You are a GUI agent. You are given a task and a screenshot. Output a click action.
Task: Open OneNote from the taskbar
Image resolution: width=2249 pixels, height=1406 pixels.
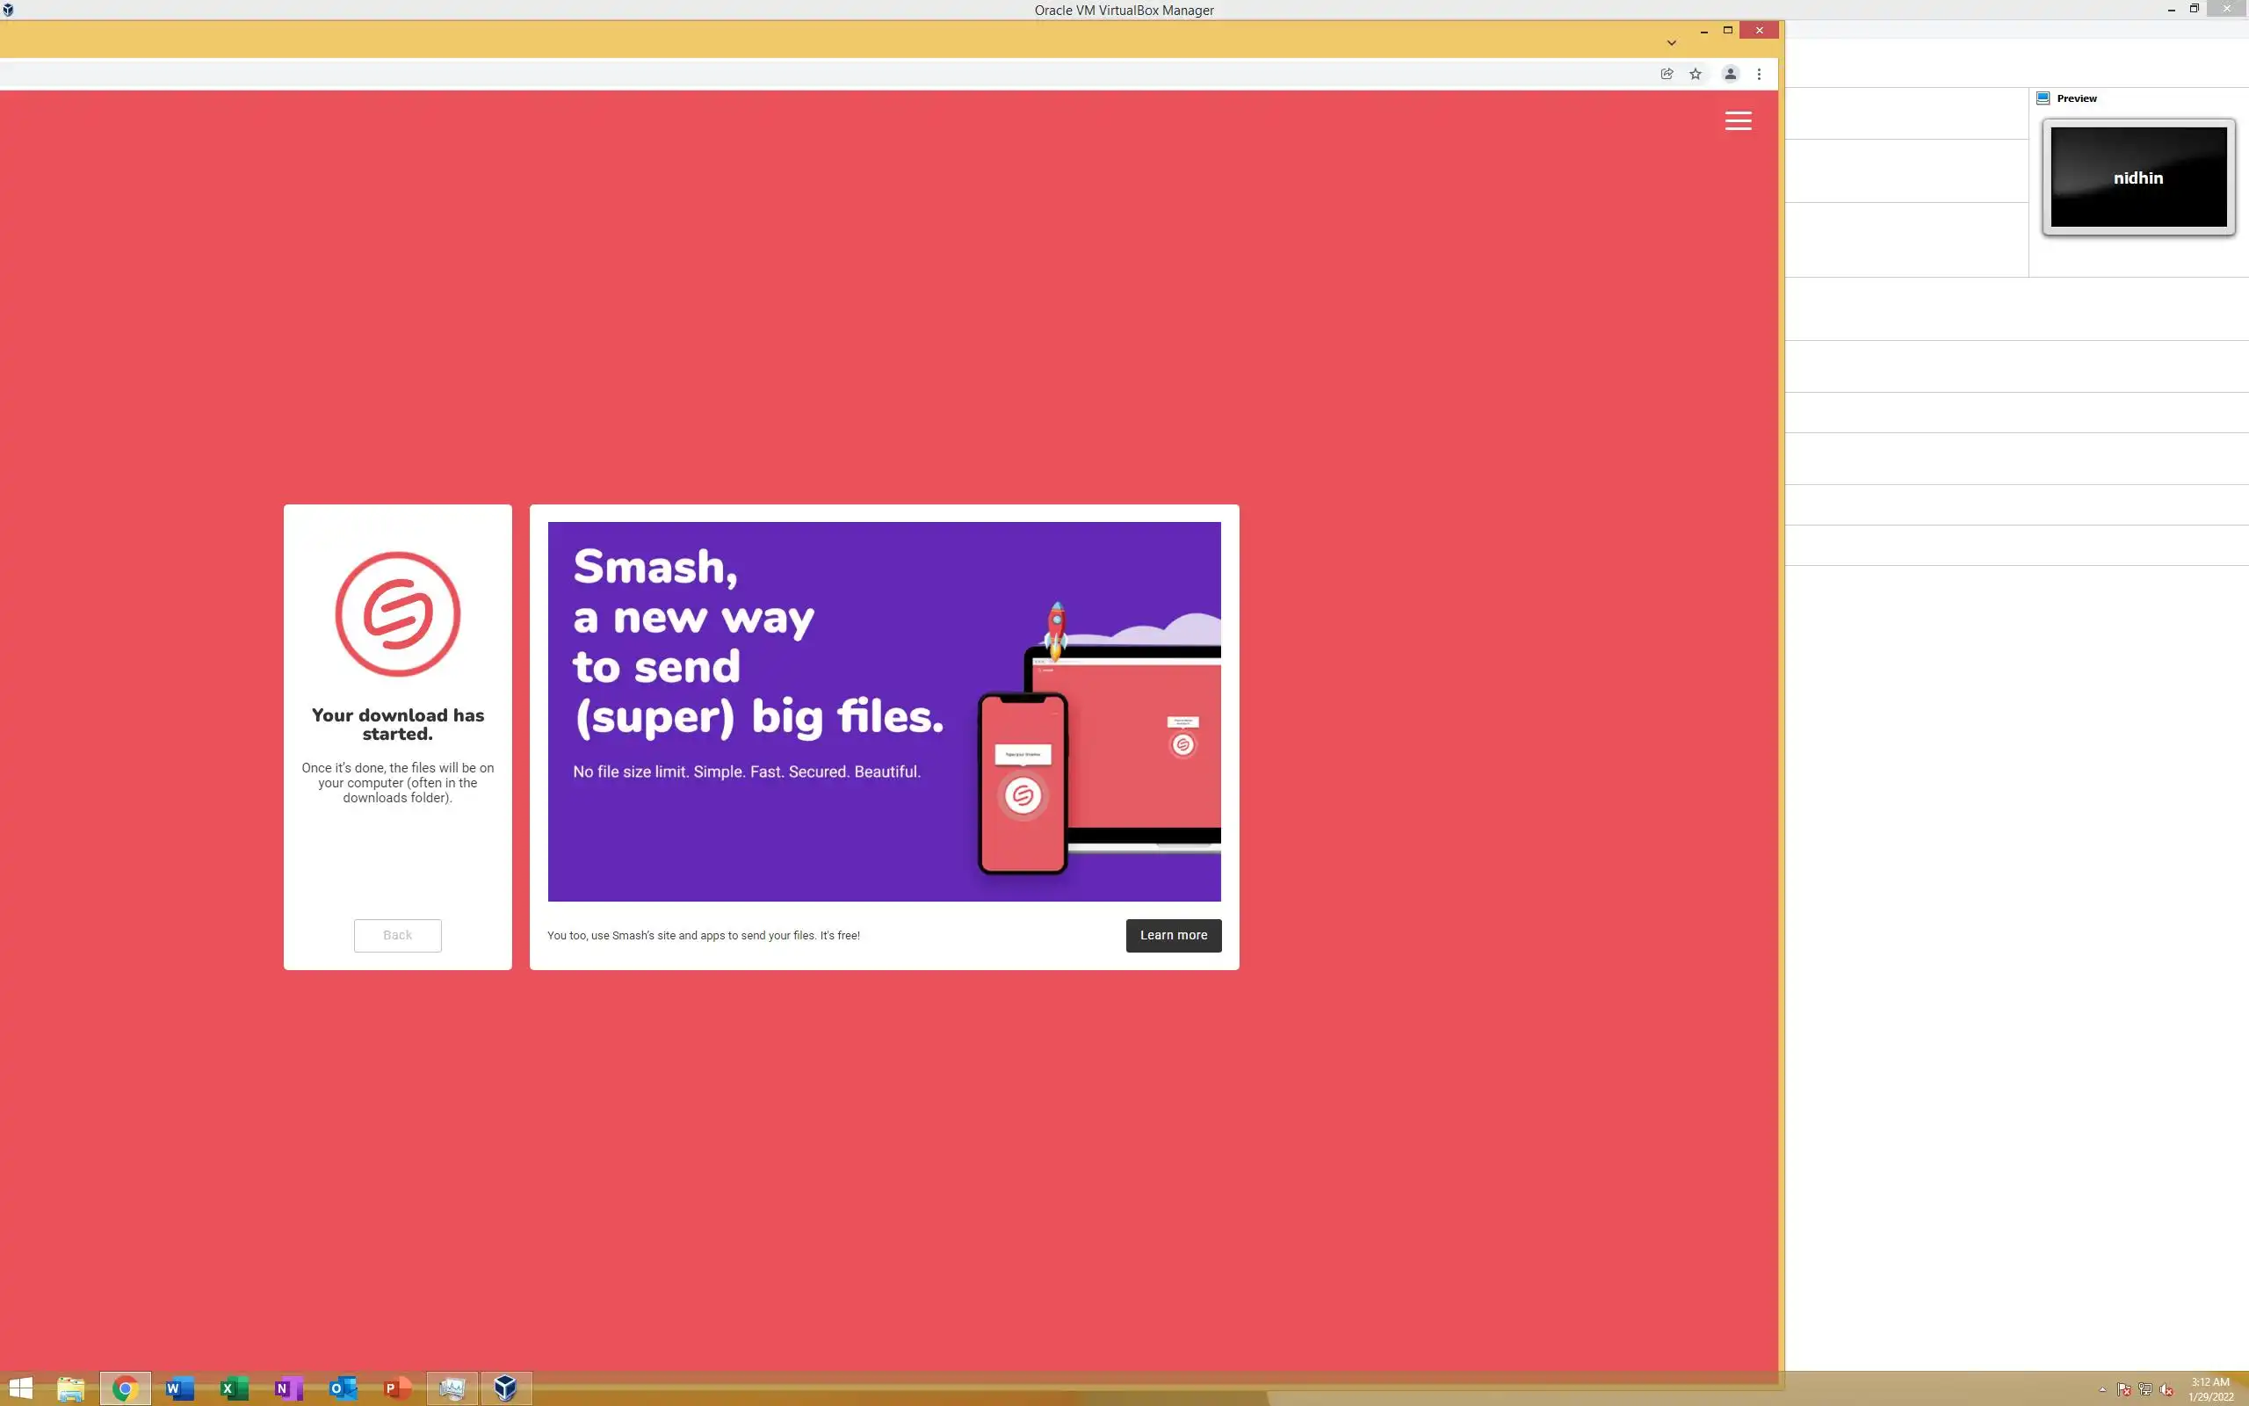coord(288,1388)
